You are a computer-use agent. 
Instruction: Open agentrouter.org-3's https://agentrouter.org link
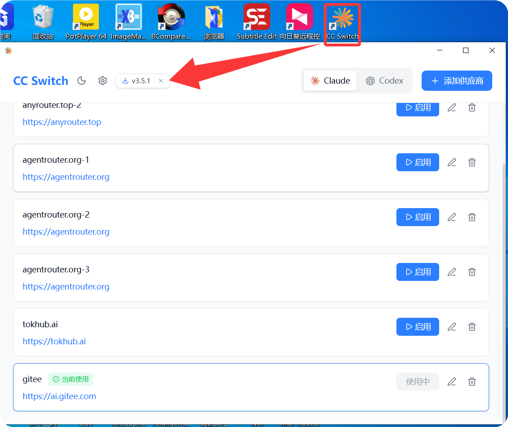click(66, 287)
